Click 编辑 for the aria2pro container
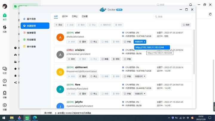The image size is (215, 121). pos(105,59)
